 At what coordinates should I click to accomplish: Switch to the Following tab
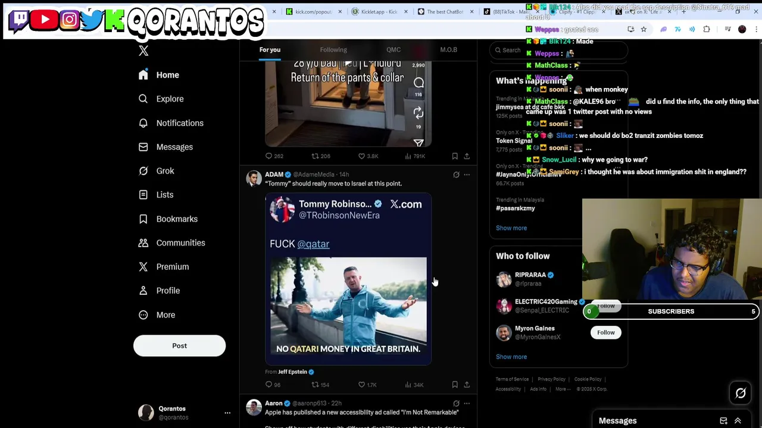coord(333,50)
